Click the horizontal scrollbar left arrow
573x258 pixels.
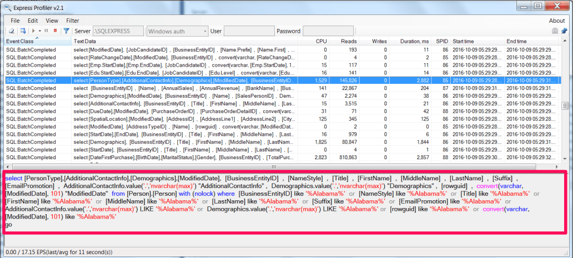tap(8, 166)
